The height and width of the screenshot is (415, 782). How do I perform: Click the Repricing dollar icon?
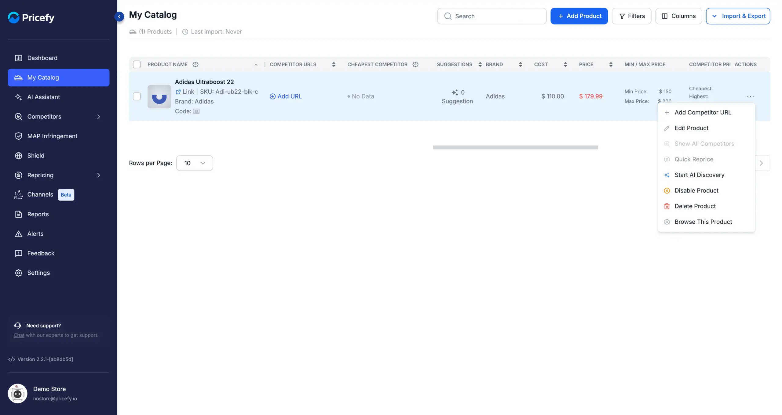[x=19, y=175]
